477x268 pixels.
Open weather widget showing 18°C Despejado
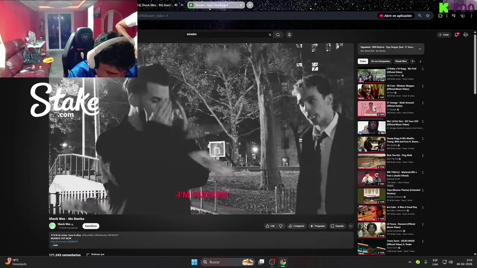coord(15,262)
